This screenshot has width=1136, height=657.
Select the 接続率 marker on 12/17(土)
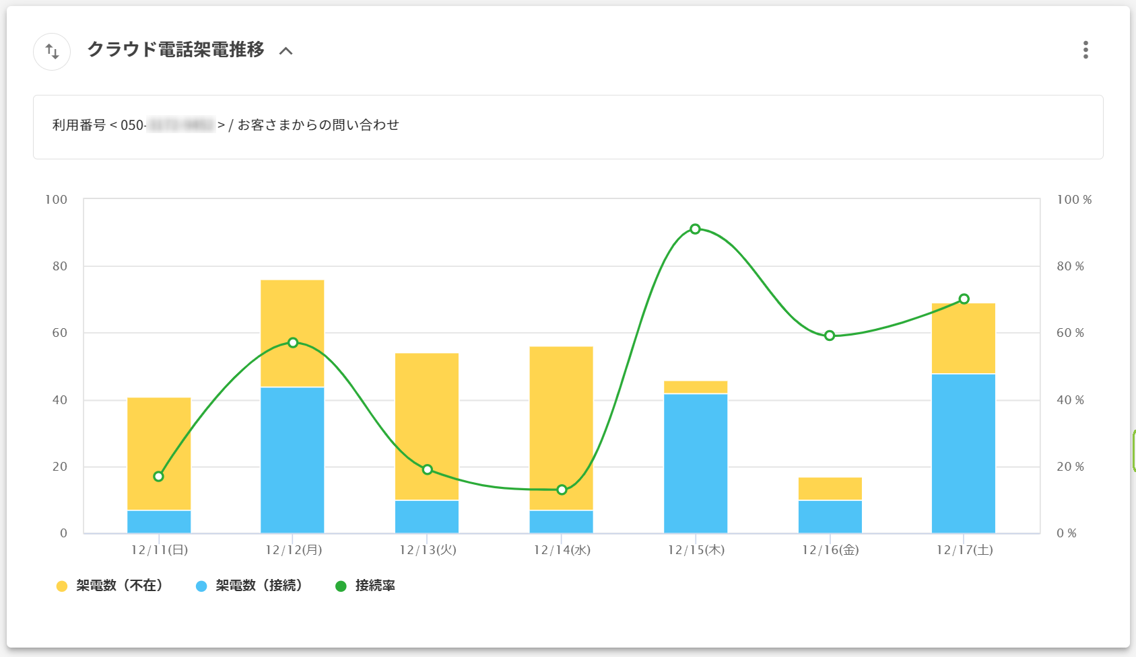point(964,299)
